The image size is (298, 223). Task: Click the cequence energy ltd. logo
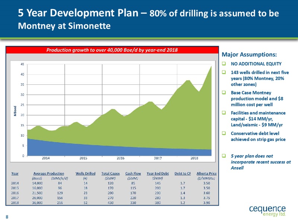[267, 211]
